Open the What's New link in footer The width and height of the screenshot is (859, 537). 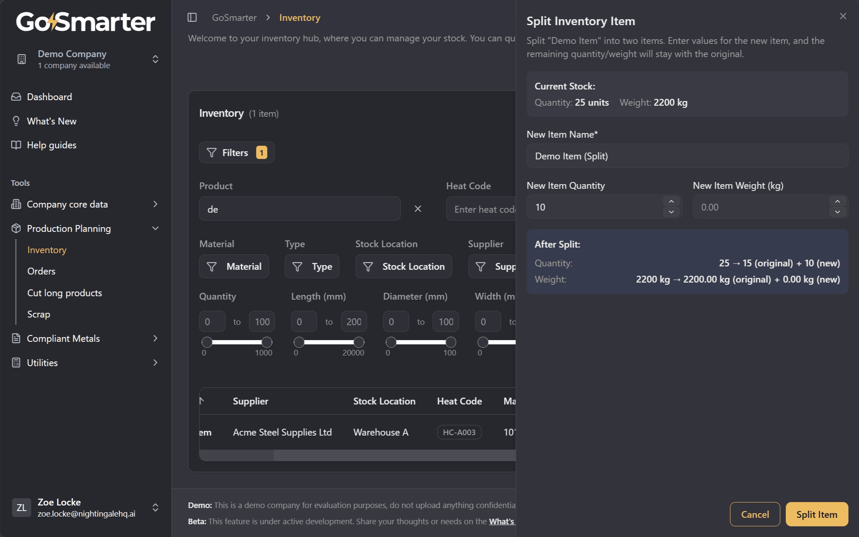click(502, 521)
